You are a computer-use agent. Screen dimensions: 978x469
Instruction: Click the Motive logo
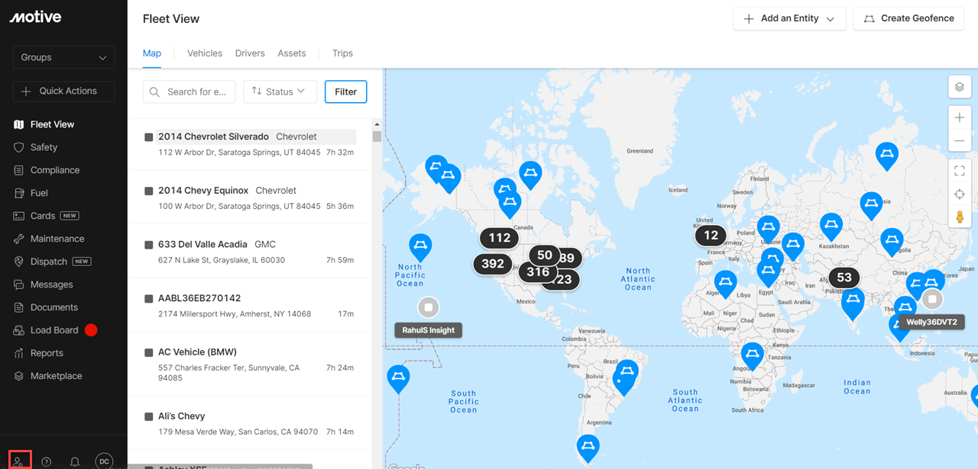[35, 17]
